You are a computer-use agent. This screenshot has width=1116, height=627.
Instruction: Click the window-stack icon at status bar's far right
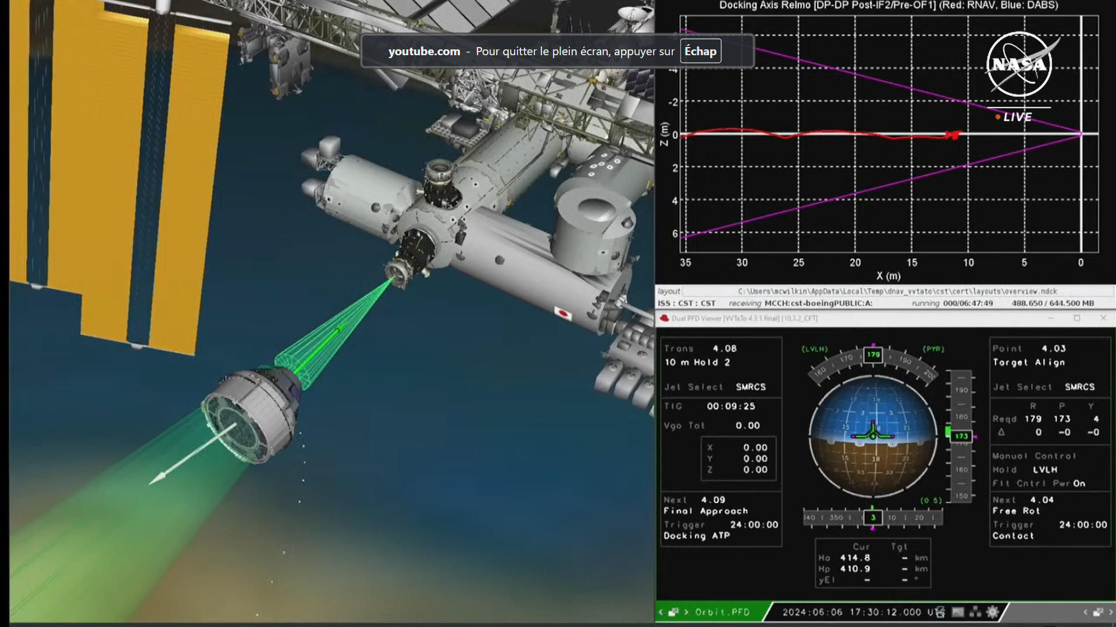tap(1098, 612)
